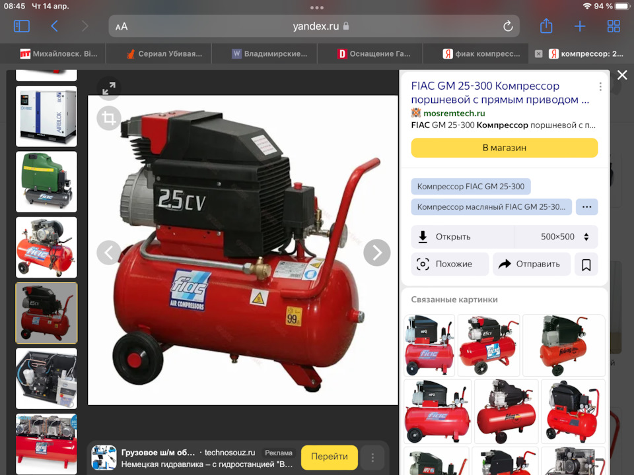Viewport: 634px width, 475px height.
Task: Open the FIAC GM 25-300 title link
Action: point(500,92)
